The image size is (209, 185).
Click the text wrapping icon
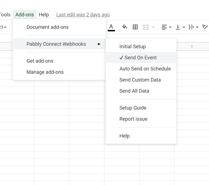tap(191, 27)
